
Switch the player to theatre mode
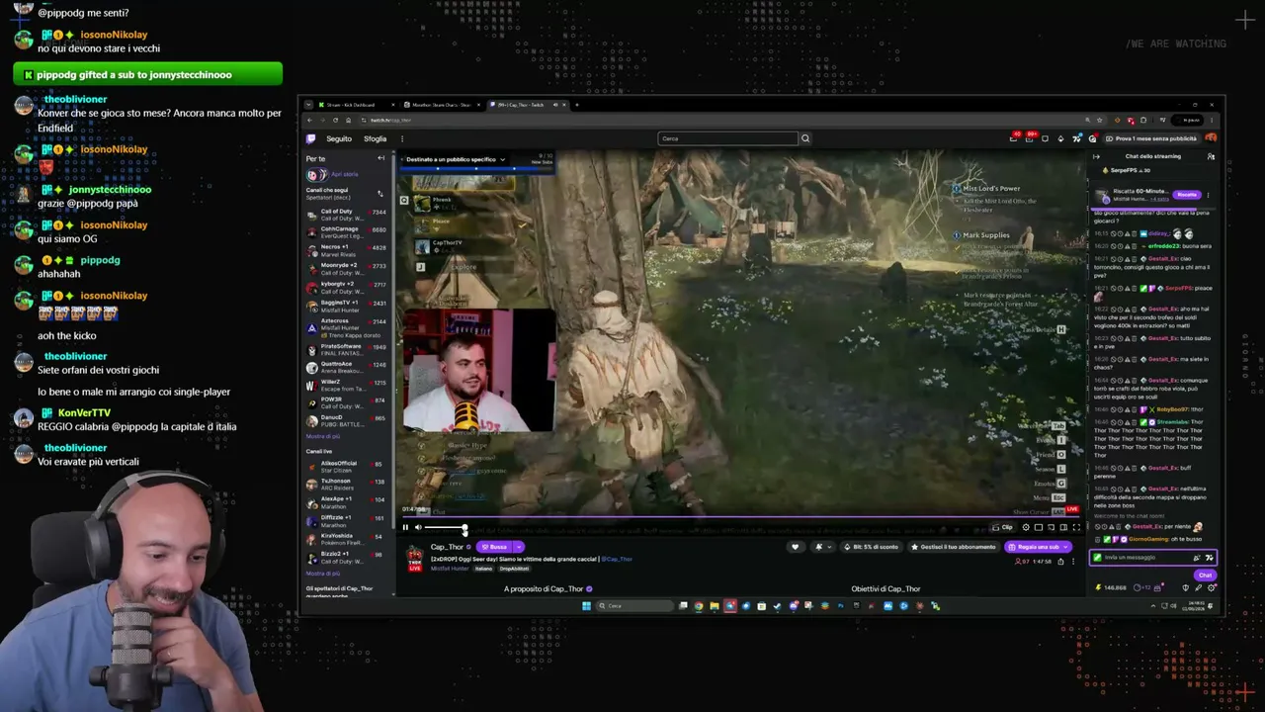(x=1063, y=527)
